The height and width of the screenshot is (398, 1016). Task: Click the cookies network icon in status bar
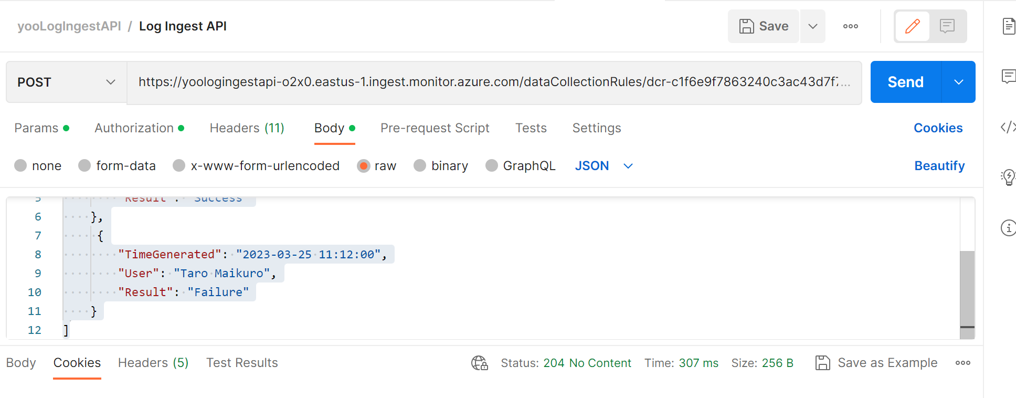479,363
